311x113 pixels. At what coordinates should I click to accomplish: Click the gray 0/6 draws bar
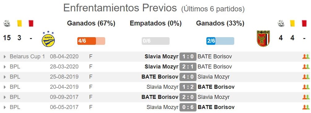point(156,41)
